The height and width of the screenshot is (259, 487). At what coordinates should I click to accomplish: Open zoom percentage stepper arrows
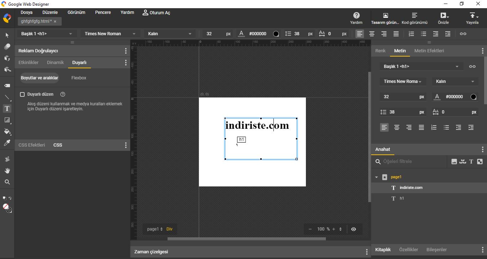coord(340,229)
